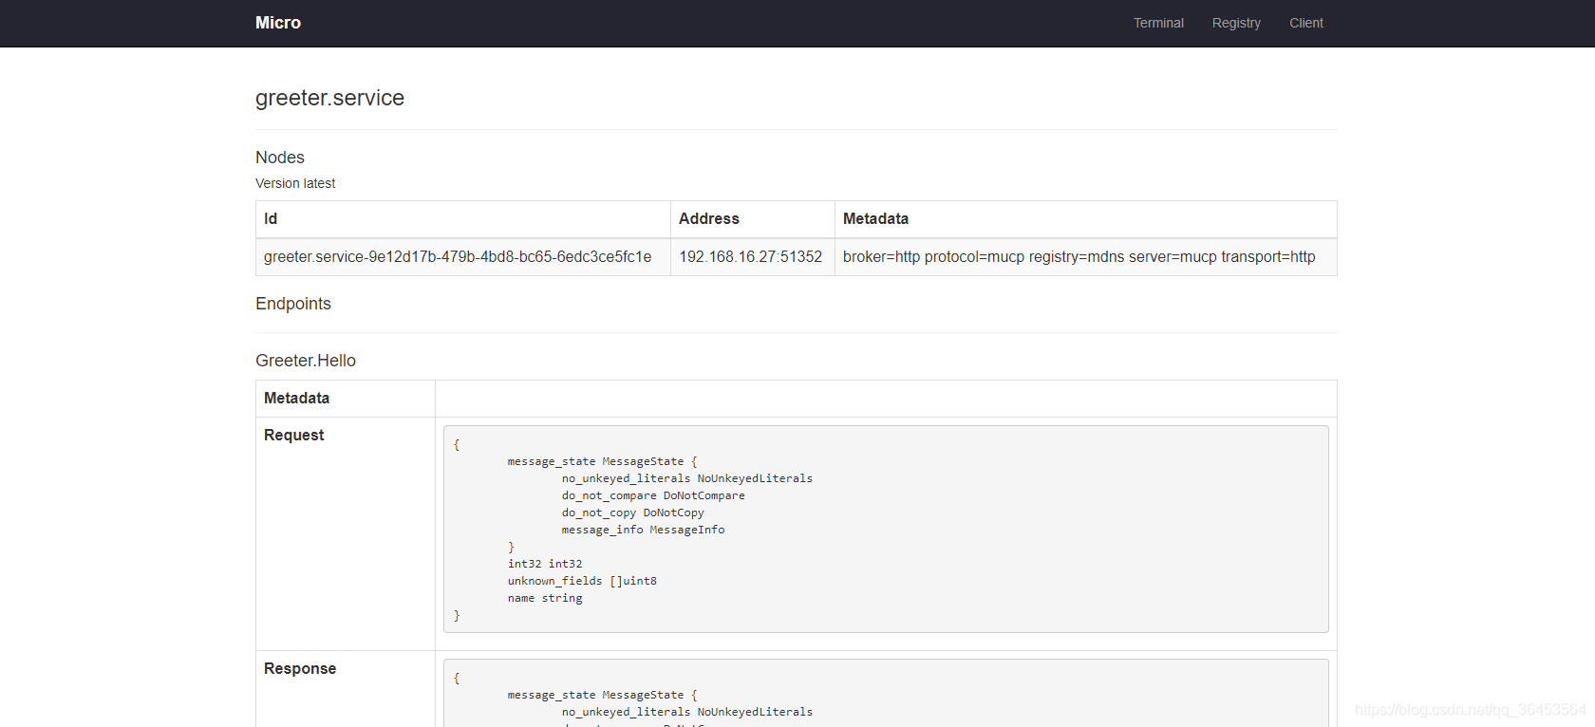Click 'message_state MessageState {' in Response block
This screenshot has width=1595, height=727.
tap(602, 695)
